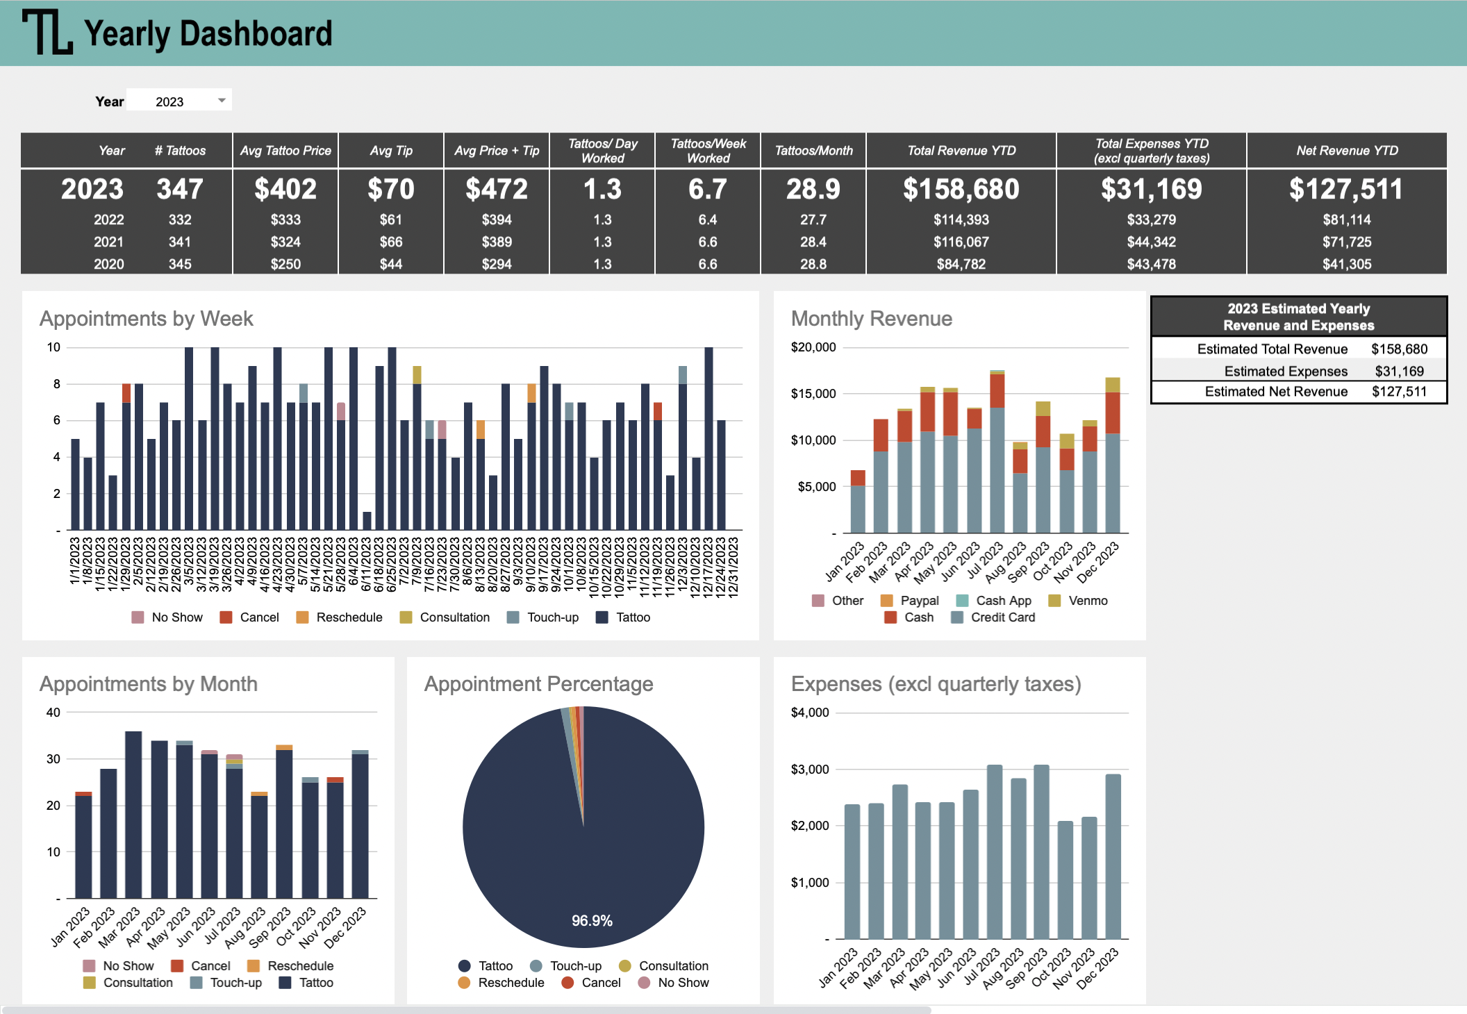Click the Consultation legend dot under the pie chart

(x=625, y=966)
